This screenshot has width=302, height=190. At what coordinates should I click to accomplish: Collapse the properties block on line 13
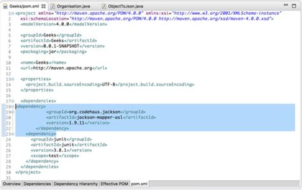tap(13, 79)
